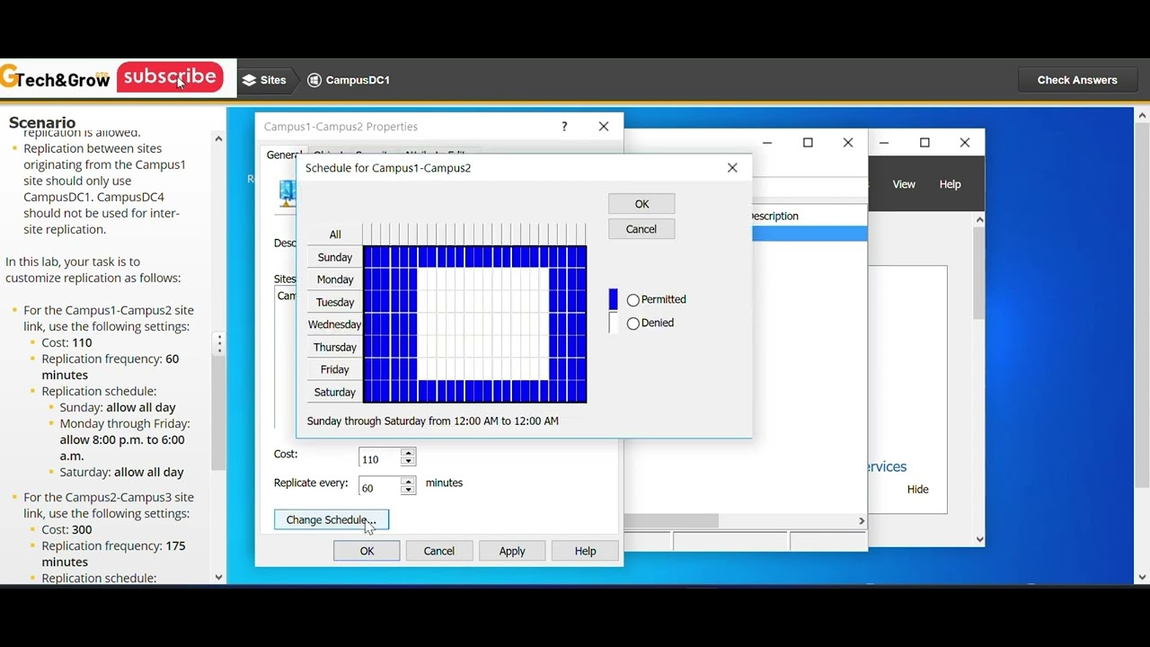This screenshot has height=647, width=1150.
Task: Select the Wednesday row header
Action: pyautogui.click(x=335, y=324)
